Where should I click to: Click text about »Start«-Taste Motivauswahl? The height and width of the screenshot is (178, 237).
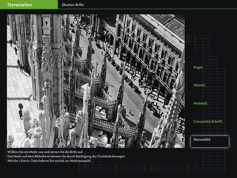pyautogui.click(x=49, y=161)
